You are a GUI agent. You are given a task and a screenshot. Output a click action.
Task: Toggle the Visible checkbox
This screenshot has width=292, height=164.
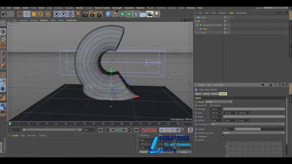[x=222, y=105]
